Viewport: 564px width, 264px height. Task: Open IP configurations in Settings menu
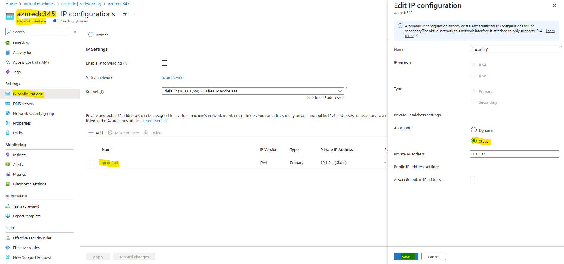pyautogui.click(x=40, y=94)
